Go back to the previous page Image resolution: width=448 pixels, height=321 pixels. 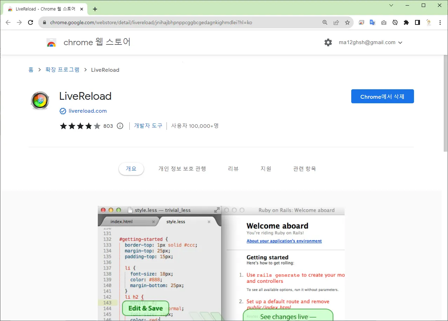[8, 22]
